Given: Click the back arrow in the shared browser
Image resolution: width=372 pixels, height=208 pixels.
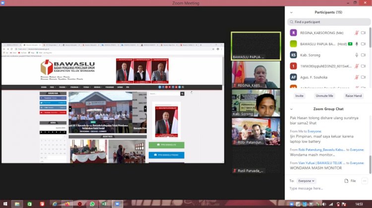Looking at the screenshot, I should click(4, 49).
